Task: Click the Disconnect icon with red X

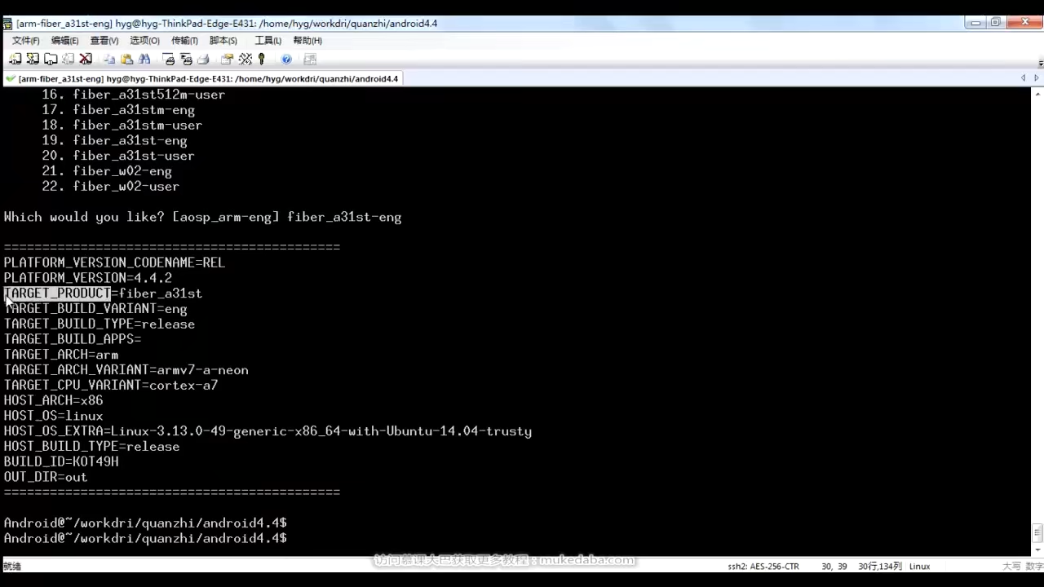Action: click(x=86, y=59)
